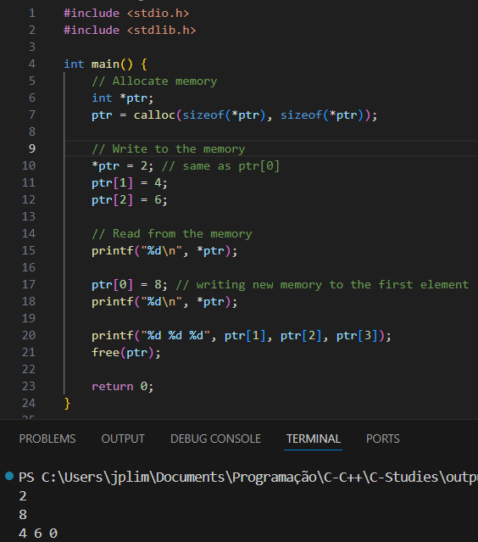478x542 pixels.
Task: Click the 'return 0;' statement
Action: (x=123, y=386)
